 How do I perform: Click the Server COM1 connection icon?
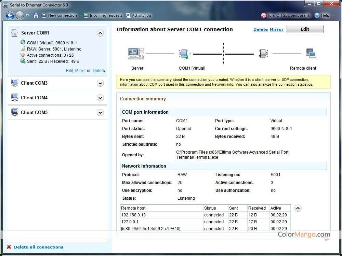14,33
